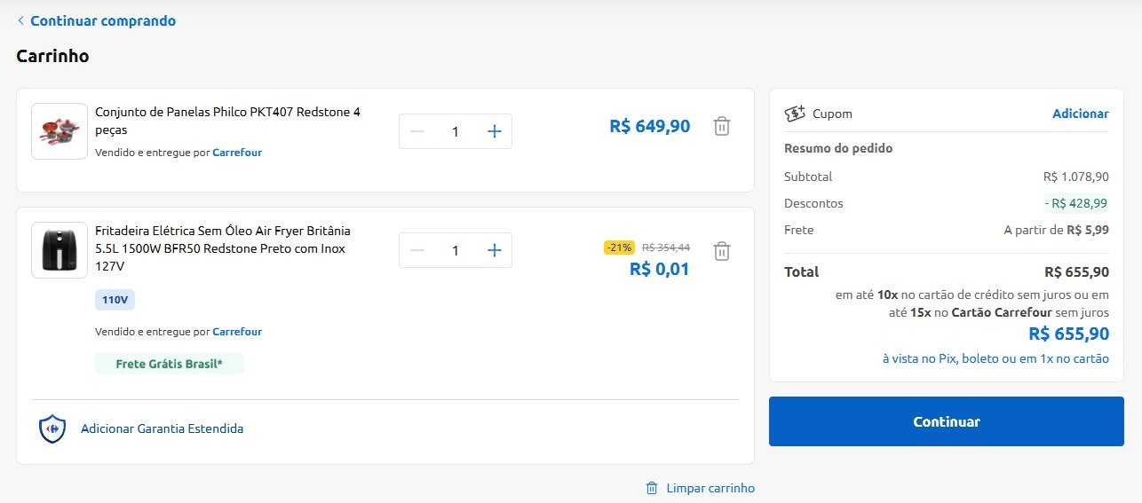The width and height of the screenshot is (1142, 503).
Task: Add a coupon with the Adicionar link
Action: click(1080, 114)
